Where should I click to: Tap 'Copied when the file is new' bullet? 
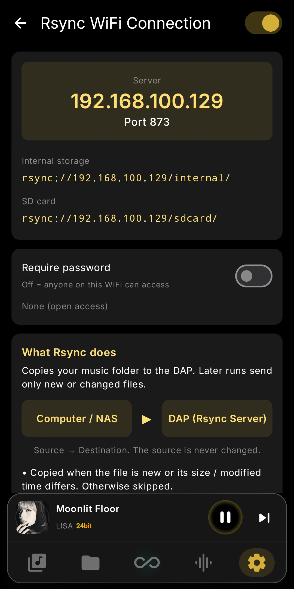coord(142,479)
